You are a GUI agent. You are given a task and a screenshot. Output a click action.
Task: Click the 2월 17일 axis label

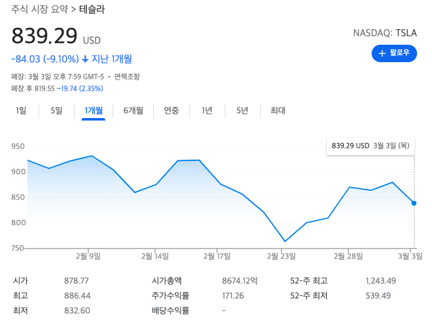click(x=217, y=256)
